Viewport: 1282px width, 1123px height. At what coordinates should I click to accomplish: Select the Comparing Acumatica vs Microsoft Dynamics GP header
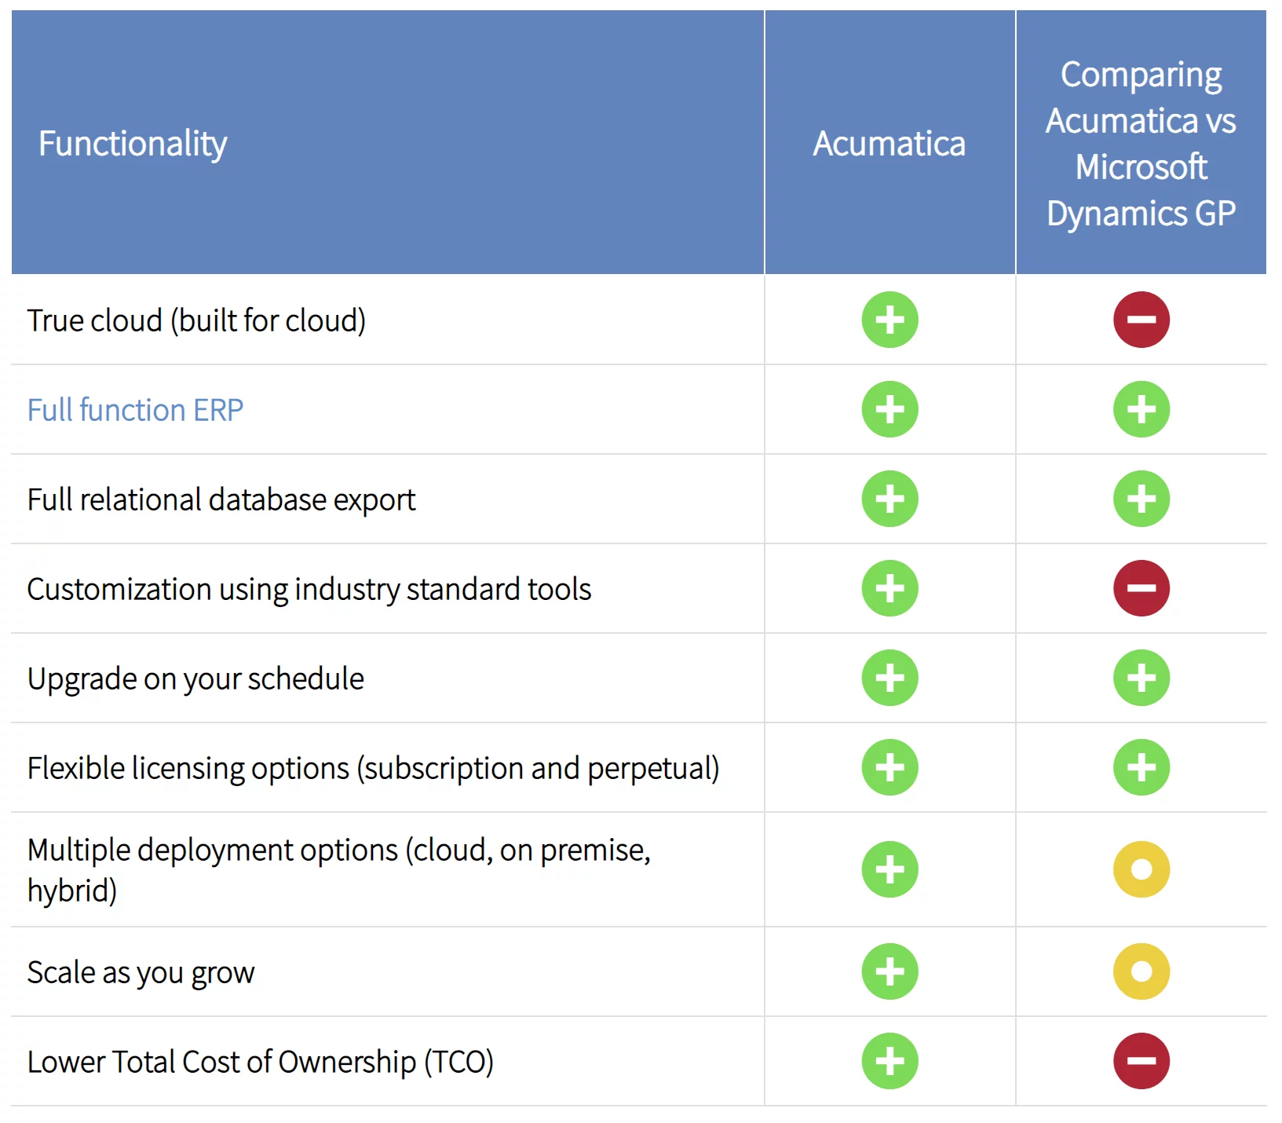1141,144
